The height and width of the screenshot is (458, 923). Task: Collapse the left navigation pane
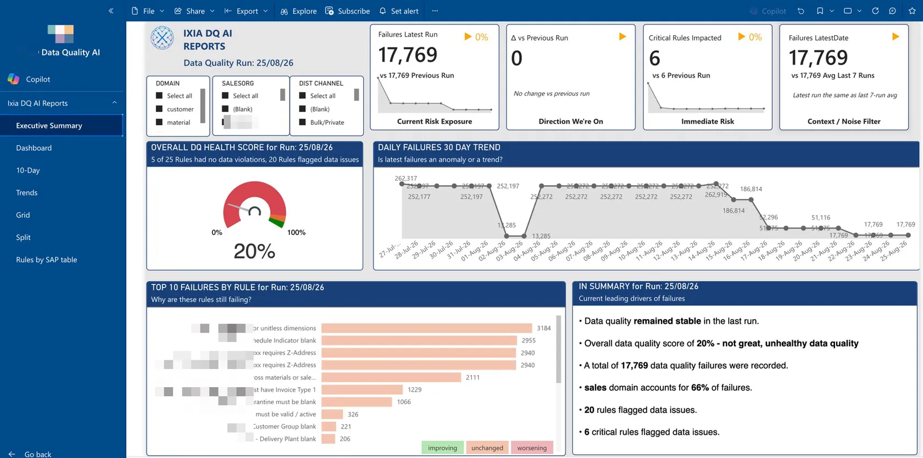[x=111, y=10]
